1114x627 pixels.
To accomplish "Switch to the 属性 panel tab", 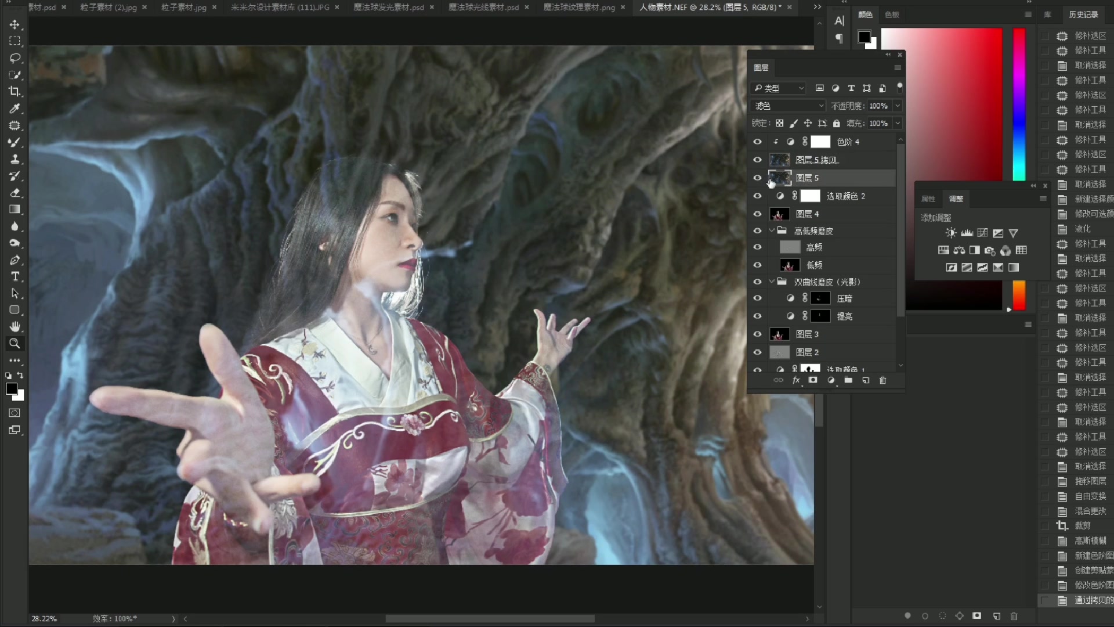I will [x=928, y=199].
